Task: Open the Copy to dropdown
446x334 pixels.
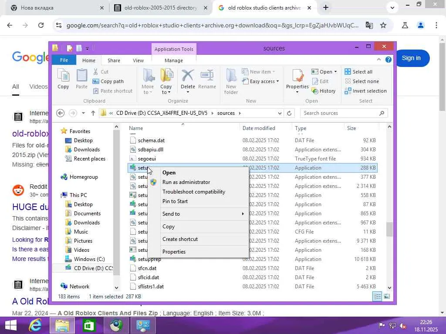Action: click(x=166, y=90)
